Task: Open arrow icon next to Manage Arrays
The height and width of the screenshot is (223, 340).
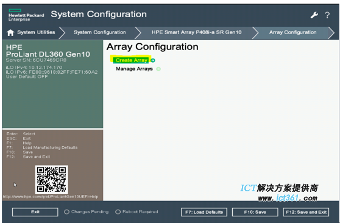Action: [x=158, y=69]
